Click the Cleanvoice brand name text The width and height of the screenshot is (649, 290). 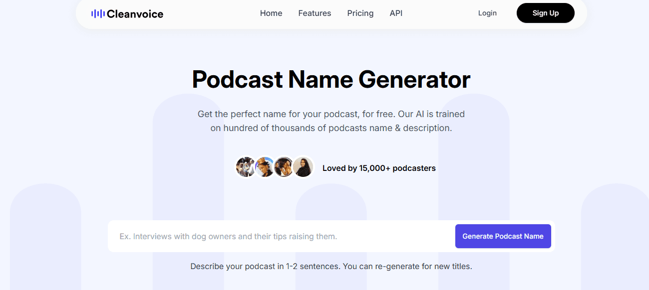click(x=135, y=14)
